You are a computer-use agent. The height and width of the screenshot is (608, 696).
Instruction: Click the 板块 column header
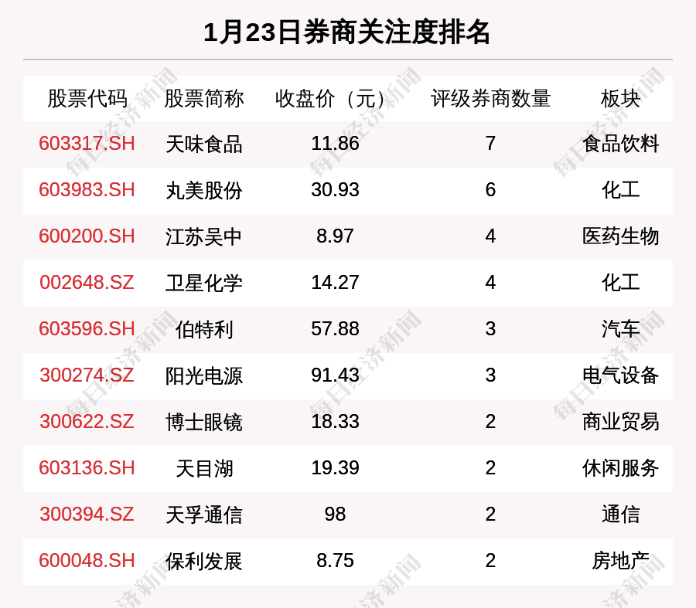pyautogui.click(x=620, y=98)
